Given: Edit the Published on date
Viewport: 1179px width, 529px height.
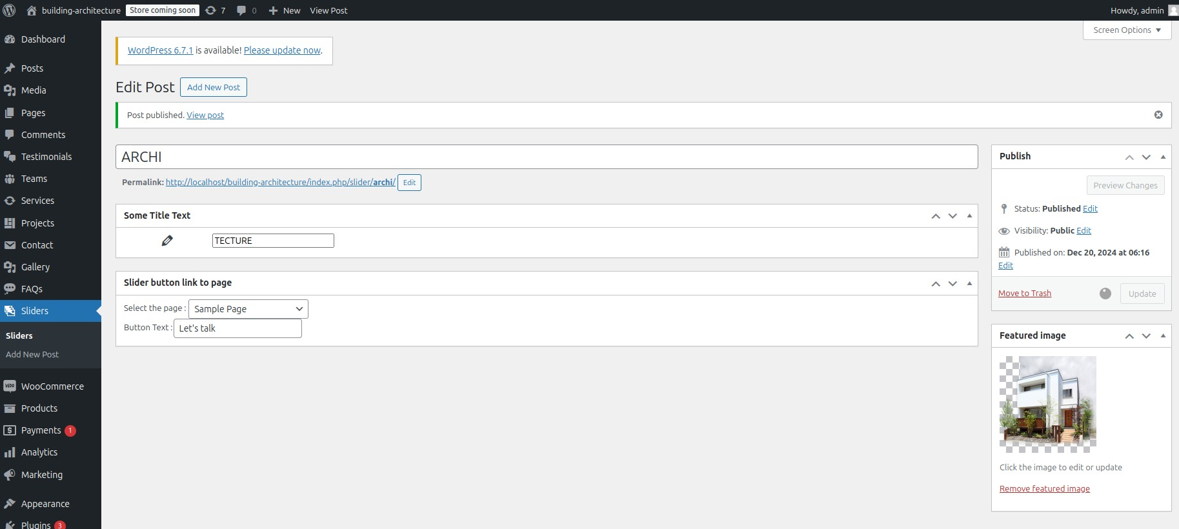Looking at the screenshot, I should [x=1005, y=266].
